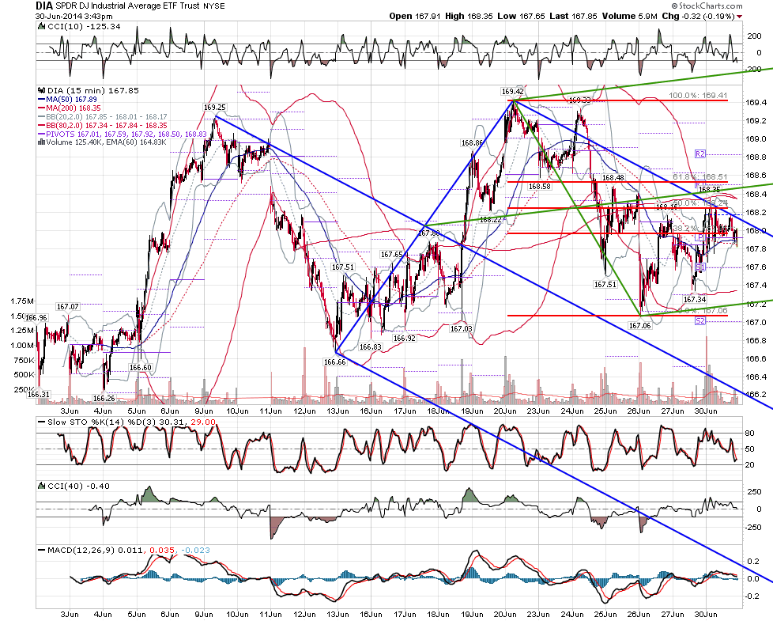Click the SPDR DJ Industrial Average ETF Trust title
773x621 pixels.
point(127,6)
